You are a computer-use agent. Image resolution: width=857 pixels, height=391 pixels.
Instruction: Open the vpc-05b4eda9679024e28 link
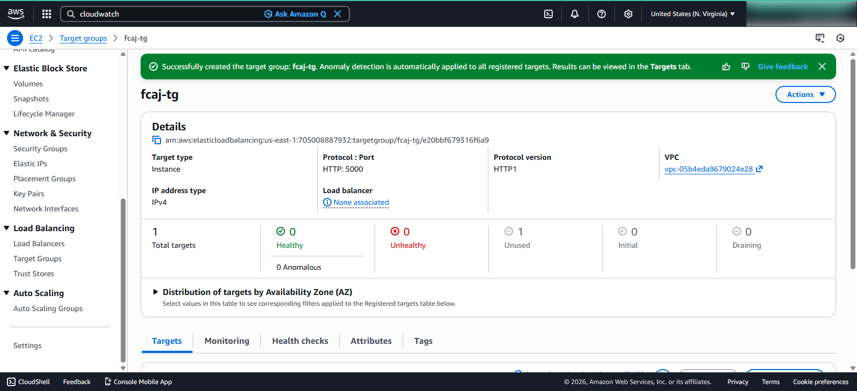tap(708, 169)
